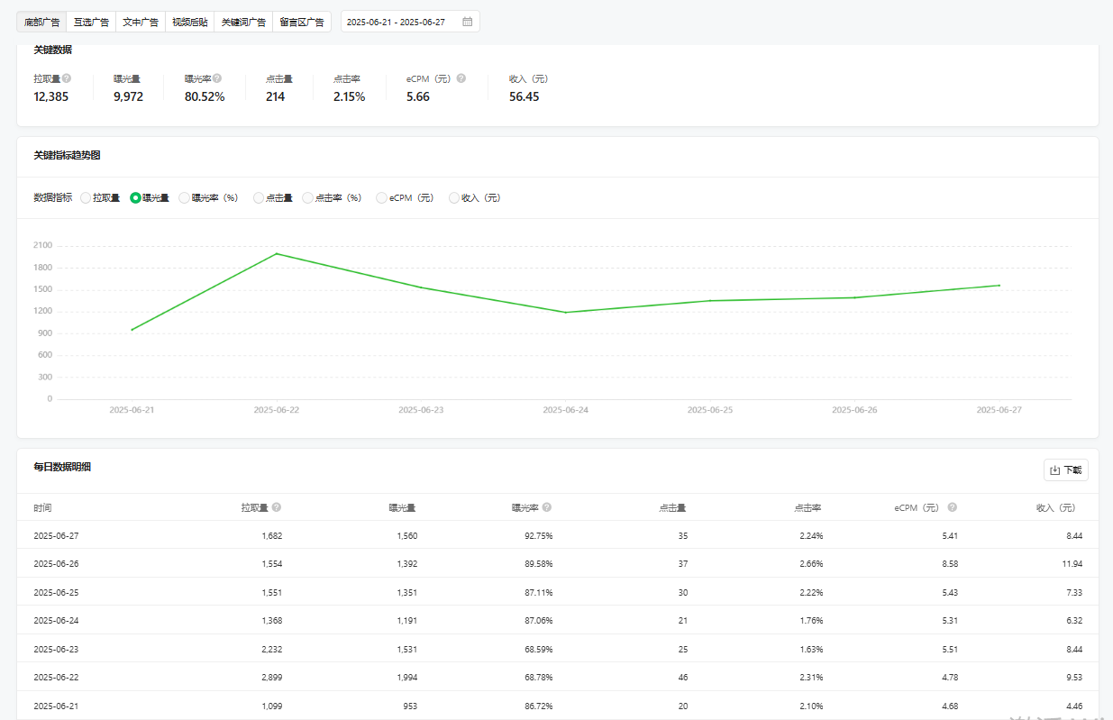Select the 曝光率（%）chart metric radio
Viewport: 1113px width, 720px height.
pyautogui.click(x=185, y=197)
